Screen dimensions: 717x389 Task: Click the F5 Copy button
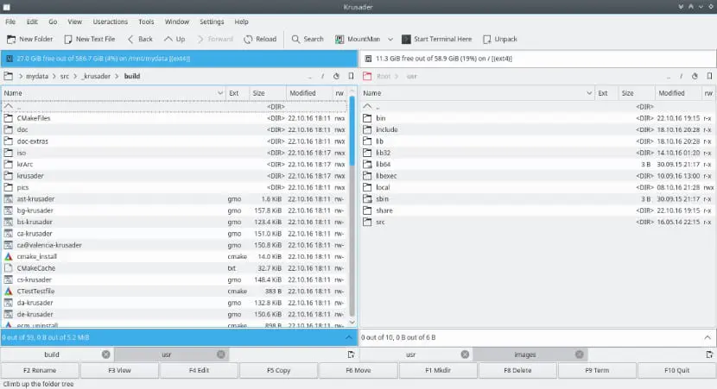[x=278, y=370]
